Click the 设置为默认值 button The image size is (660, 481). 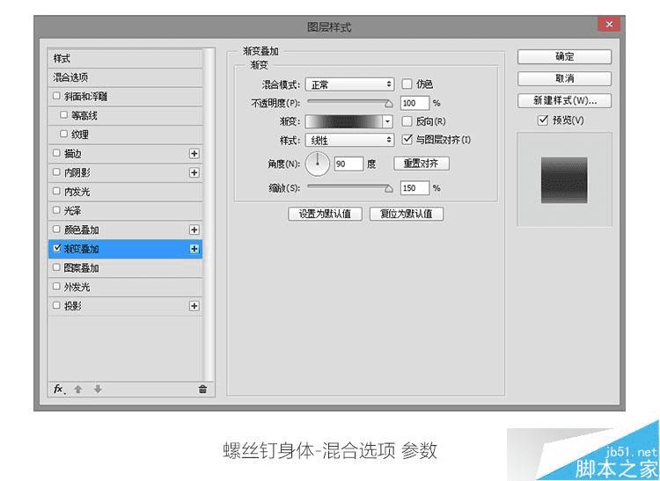tap(325, 214)
